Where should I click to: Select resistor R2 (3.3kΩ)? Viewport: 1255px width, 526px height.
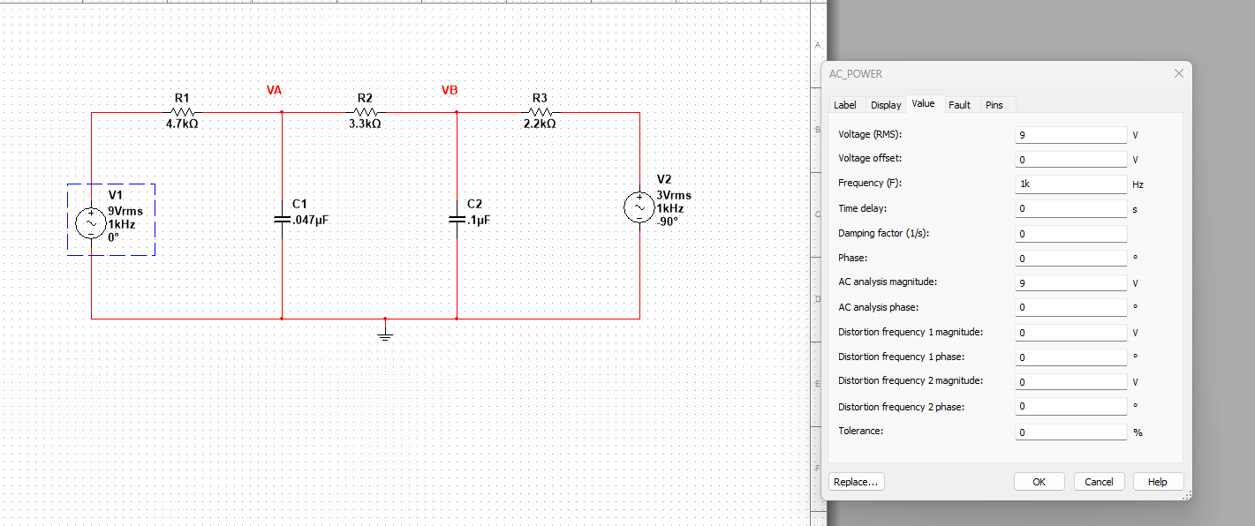(x=366, y=112)
